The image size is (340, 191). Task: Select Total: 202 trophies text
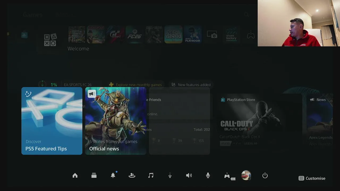[x=202, y=129]
